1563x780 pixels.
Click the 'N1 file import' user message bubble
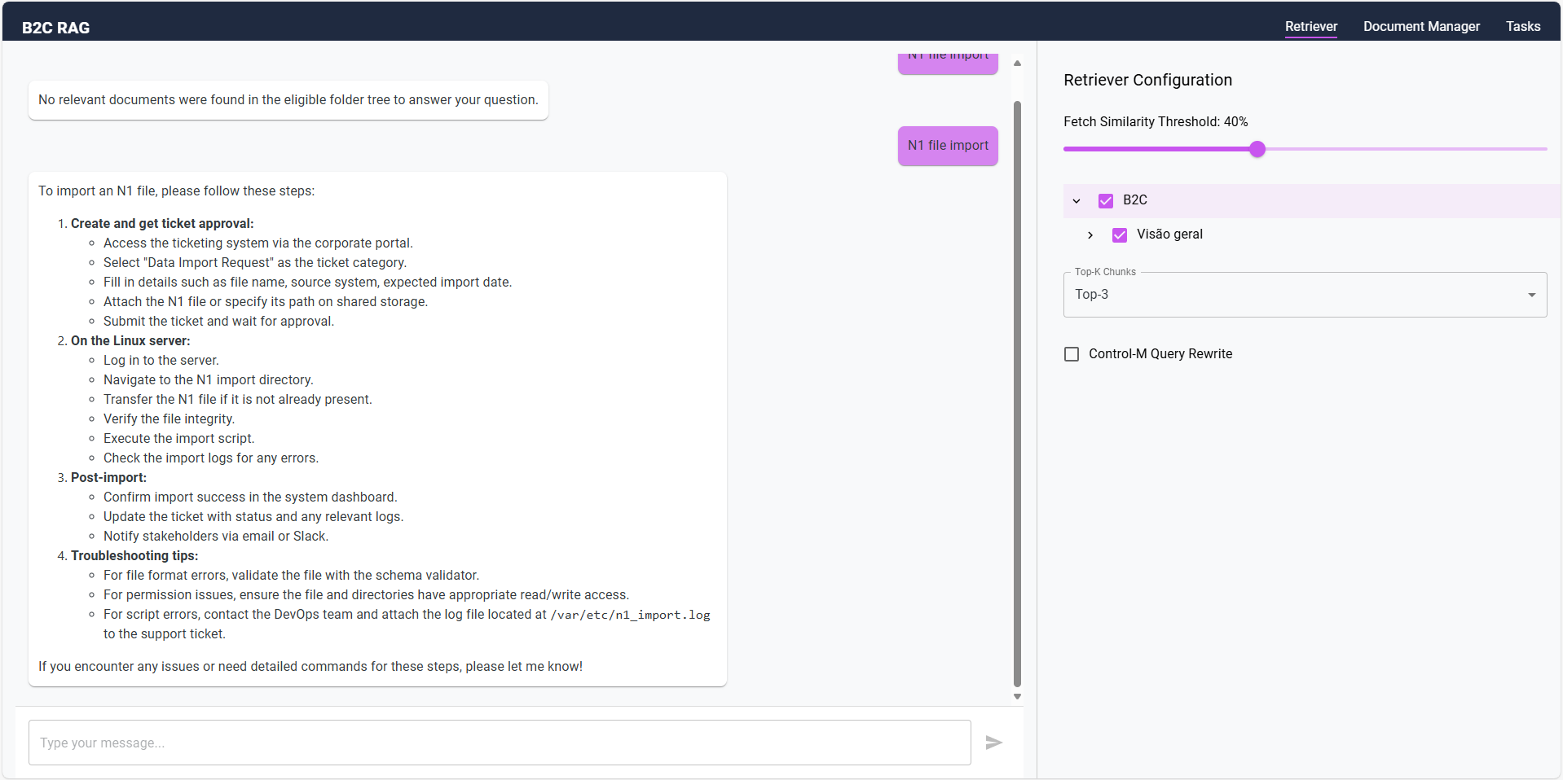[x=948, y=146]
